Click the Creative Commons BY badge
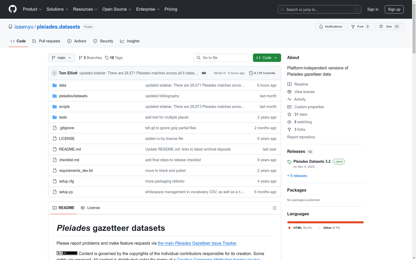 67,253
